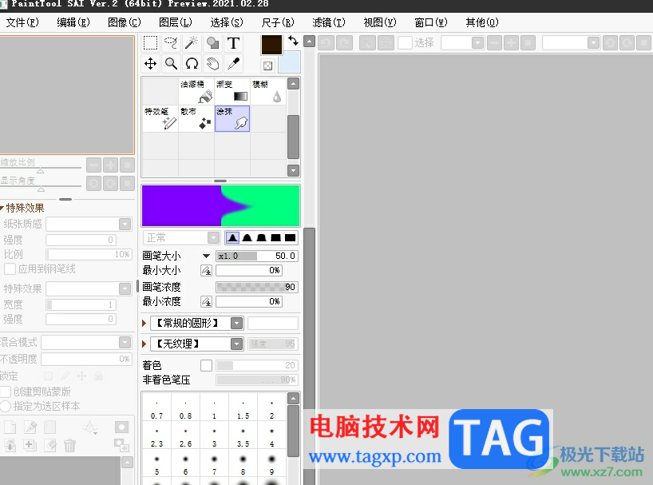Viewport: 653px width, 485px height.
Task: Select 指定为选区样本 radio option
Action: (6, 406)
